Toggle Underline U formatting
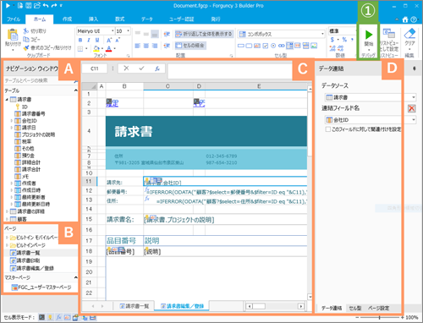Screen dimensions: 423x323 pyautogui.click(x=97, y=40)
